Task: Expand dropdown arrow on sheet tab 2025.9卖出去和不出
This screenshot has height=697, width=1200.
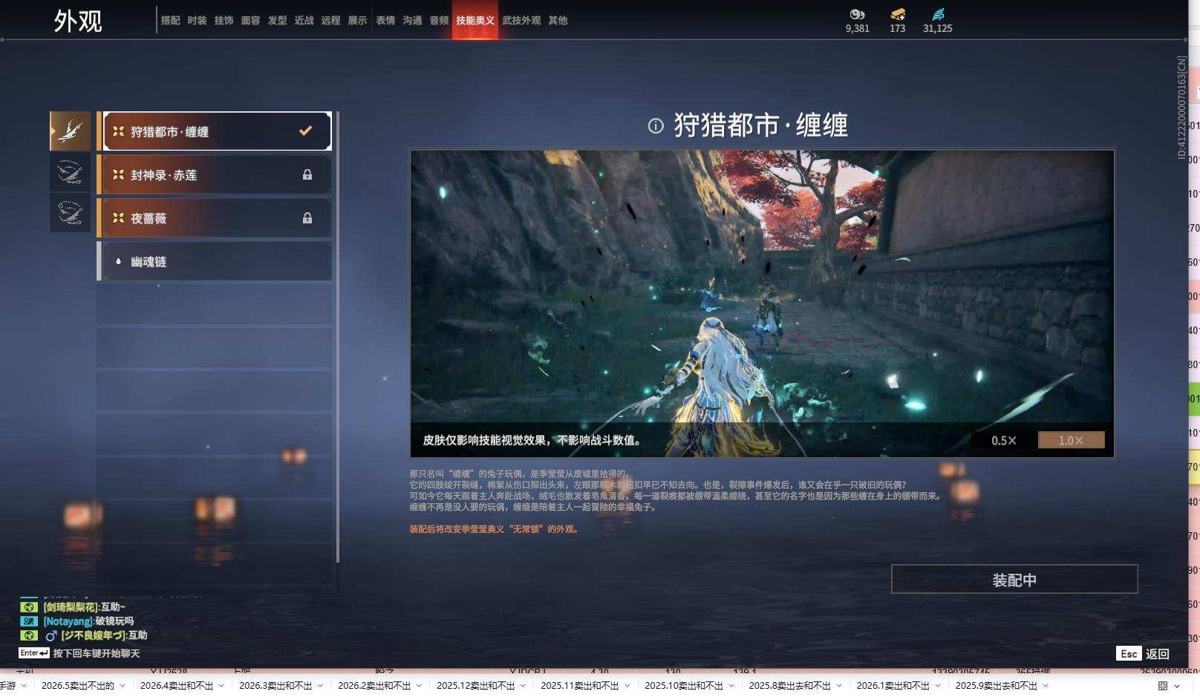Action: (x=1046, y=686)
